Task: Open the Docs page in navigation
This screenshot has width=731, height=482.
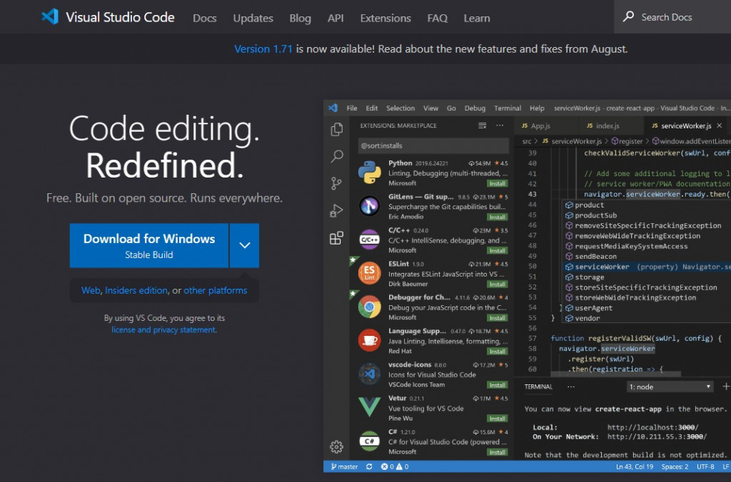Action: point(205,18)
